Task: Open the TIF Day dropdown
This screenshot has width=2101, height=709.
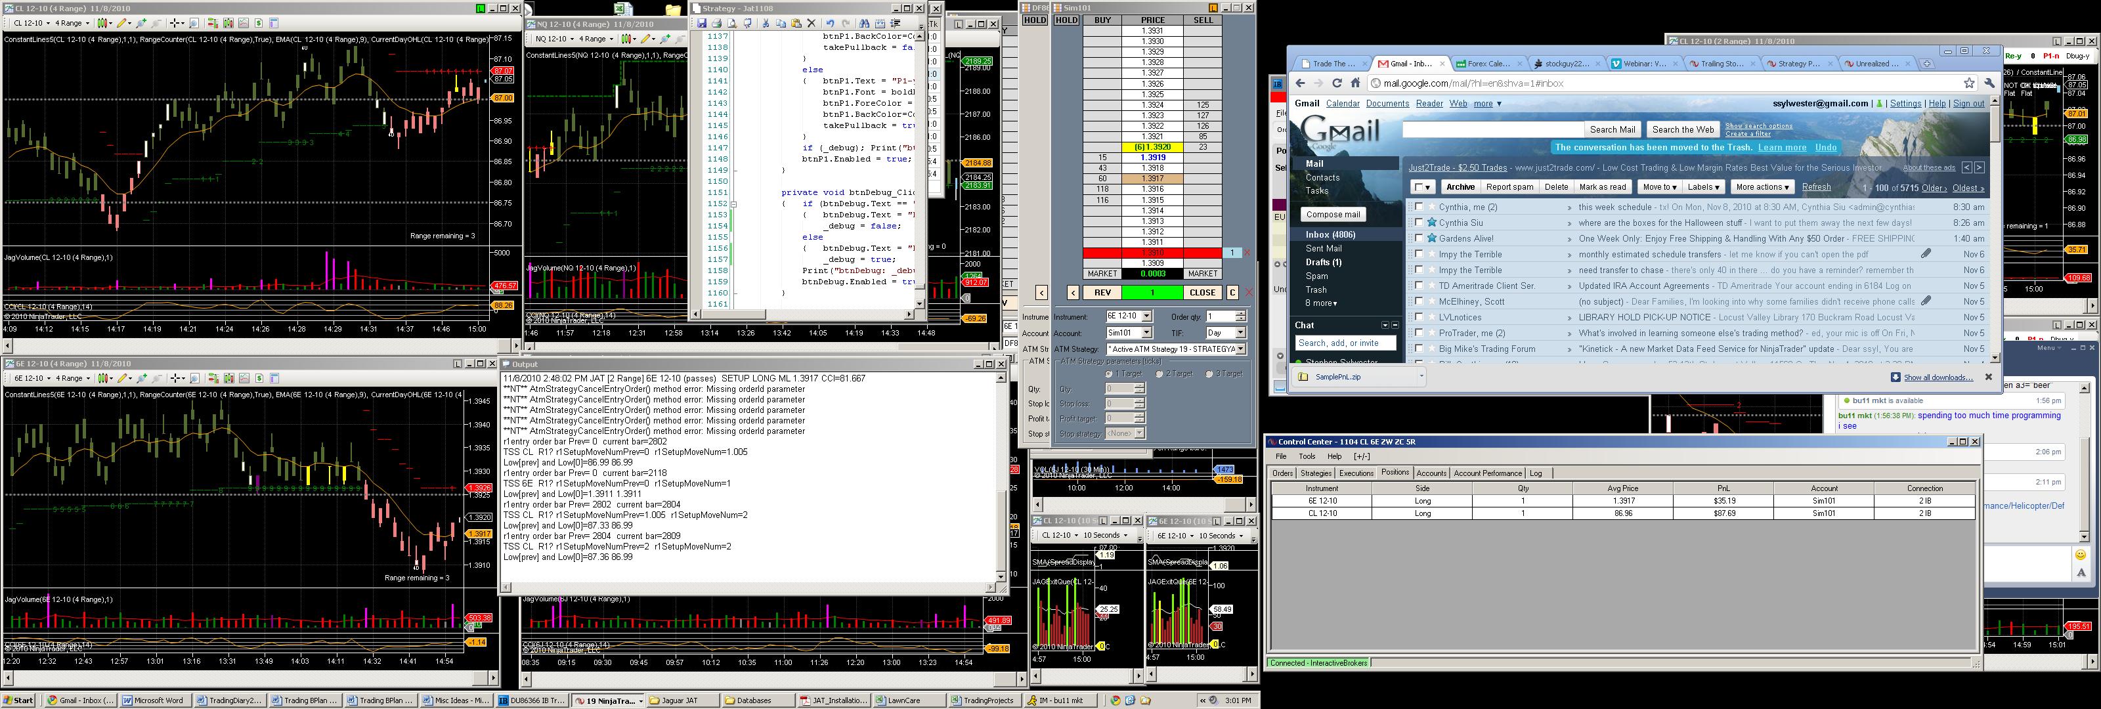Action: (x=1240, y=333)
